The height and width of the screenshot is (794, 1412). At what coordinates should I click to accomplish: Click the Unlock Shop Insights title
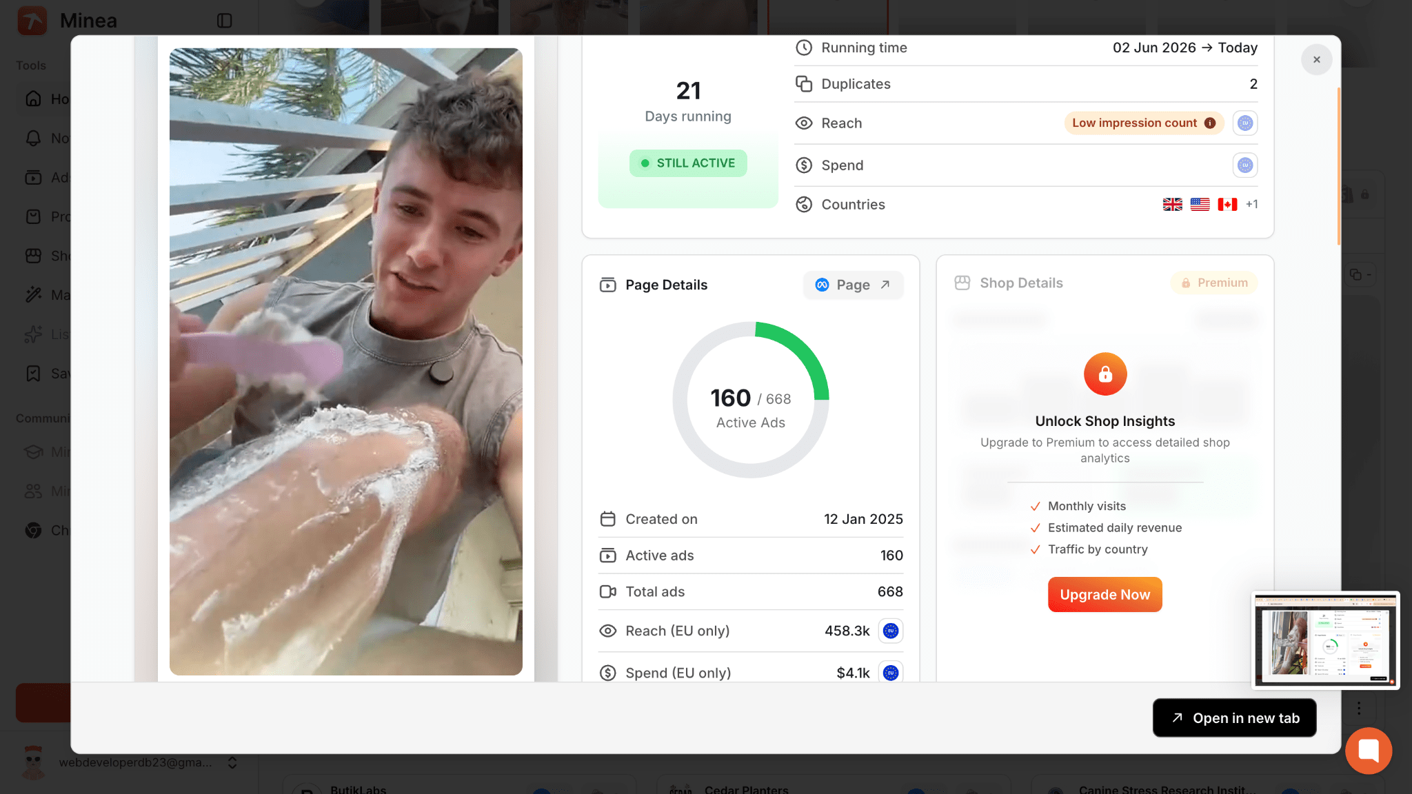coord(1105,421)
